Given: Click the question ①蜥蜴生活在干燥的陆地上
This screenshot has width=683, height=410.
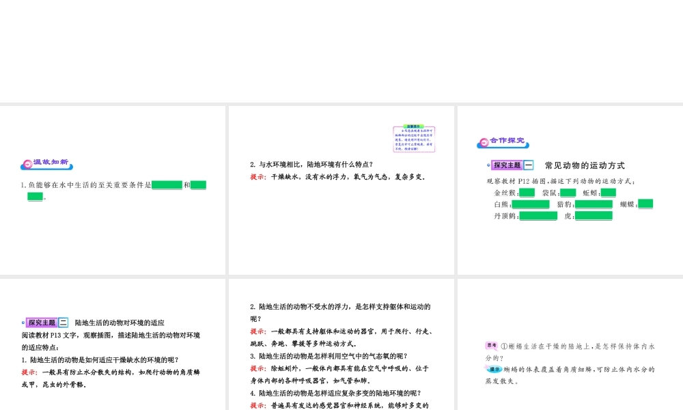Looking at the screenshot, I should click(578, 346).
